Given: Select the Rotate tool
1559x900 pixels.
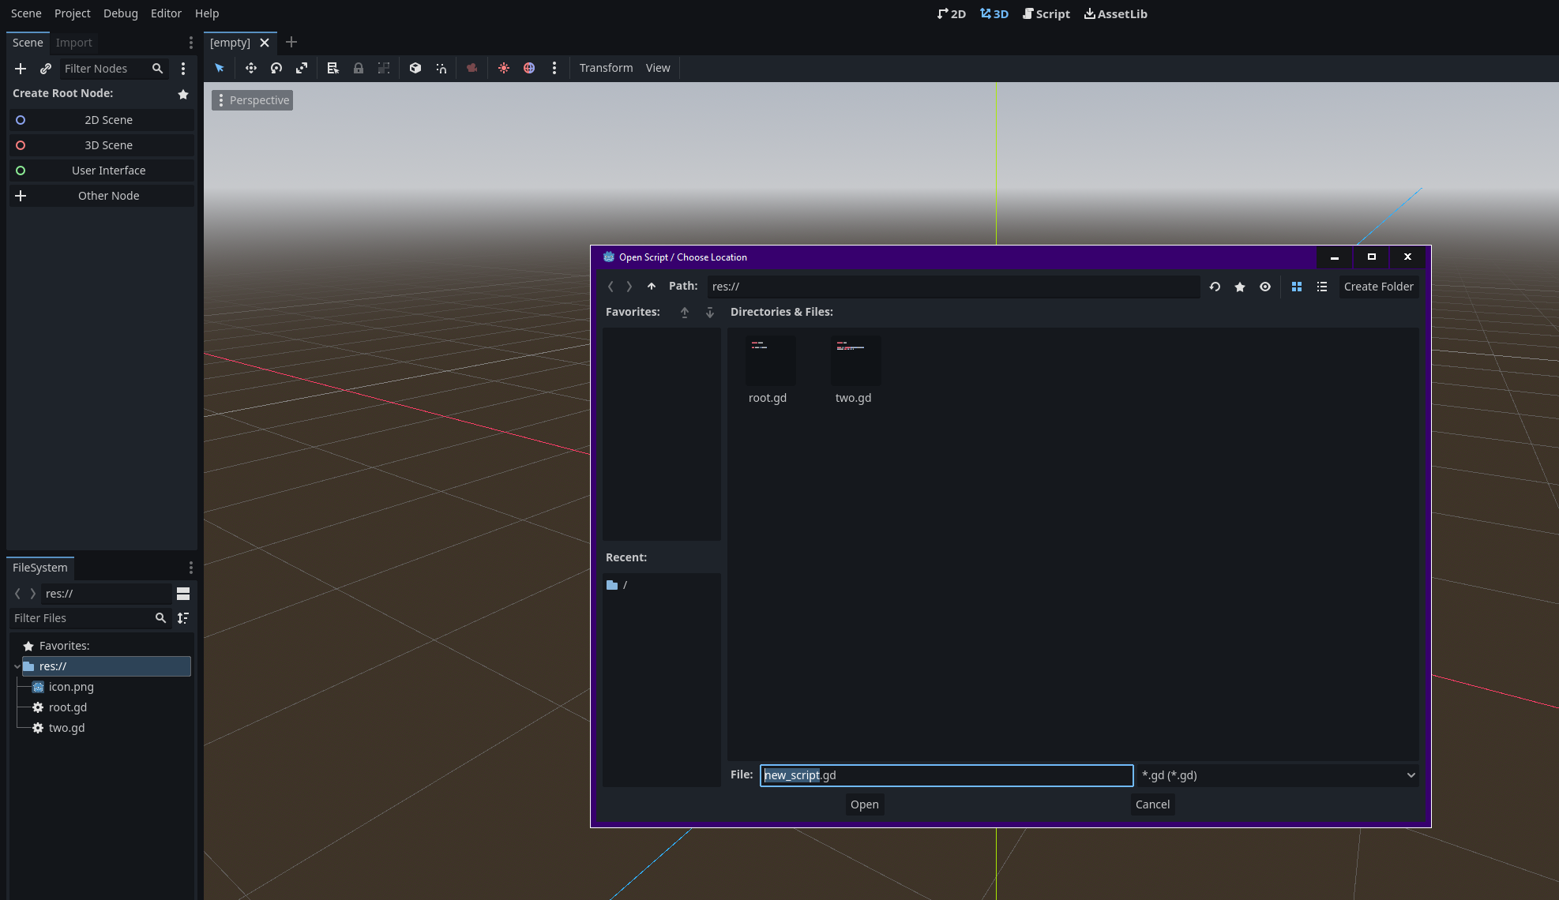Looking at the screenshot, I should coord(276,68).
